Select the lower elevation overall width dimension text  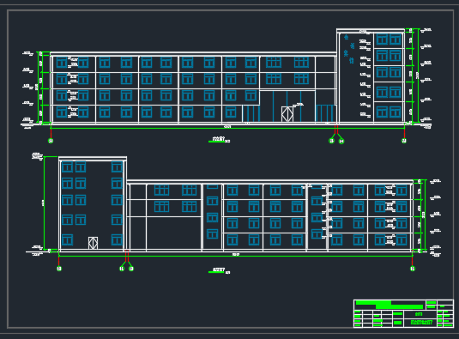236,255
